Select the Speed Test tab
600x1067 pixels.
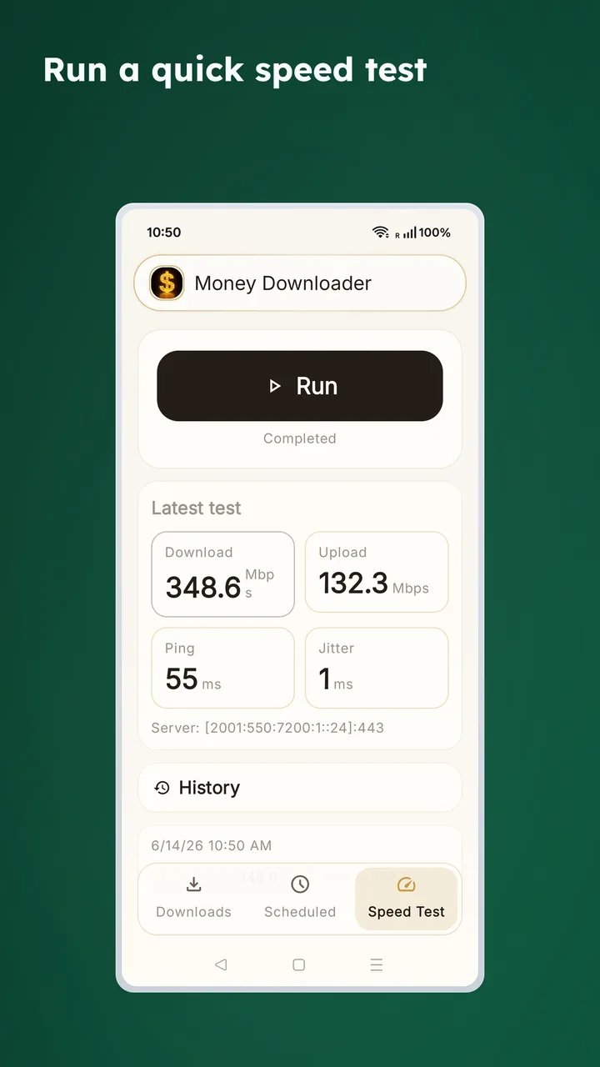click(406, 898)
